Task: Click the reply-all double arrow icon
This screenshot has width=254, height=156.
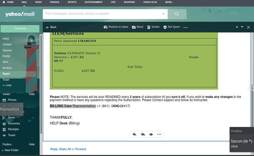Action: [x=143, y=134]
